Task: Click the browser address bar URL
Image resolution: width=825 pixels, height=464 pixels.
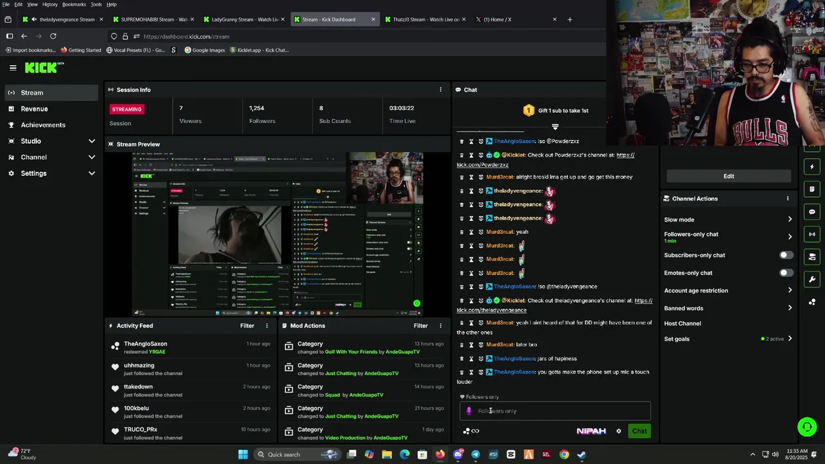Action: tap(186, 37)
